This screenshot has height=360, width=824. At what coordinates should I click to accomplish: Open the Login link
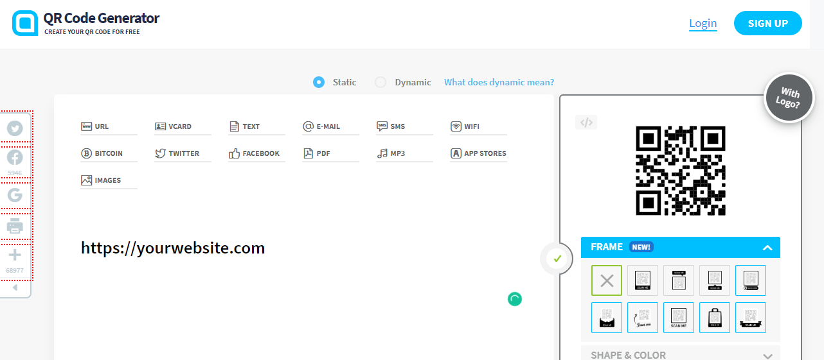[703, 24]
